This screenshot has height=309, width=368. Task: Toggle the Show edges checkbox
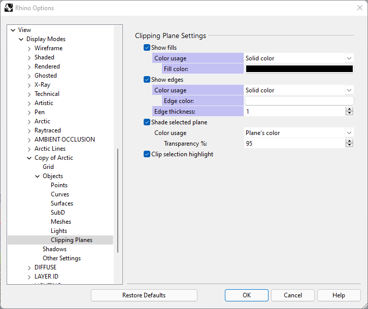[147, 80]
